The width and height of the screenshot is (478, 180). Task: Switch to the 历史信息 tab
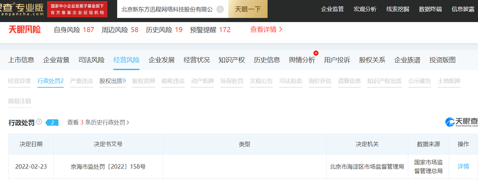(267, 60)
